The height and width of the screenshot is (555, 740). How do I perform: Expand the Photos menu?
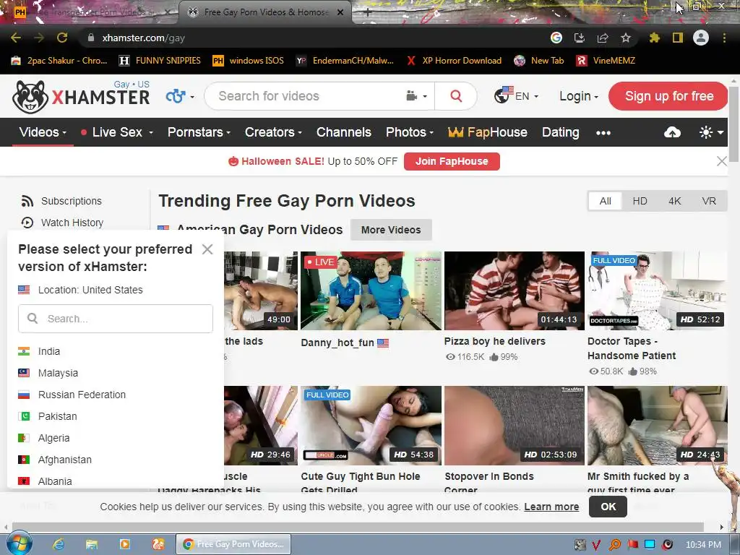coord(410,133)
